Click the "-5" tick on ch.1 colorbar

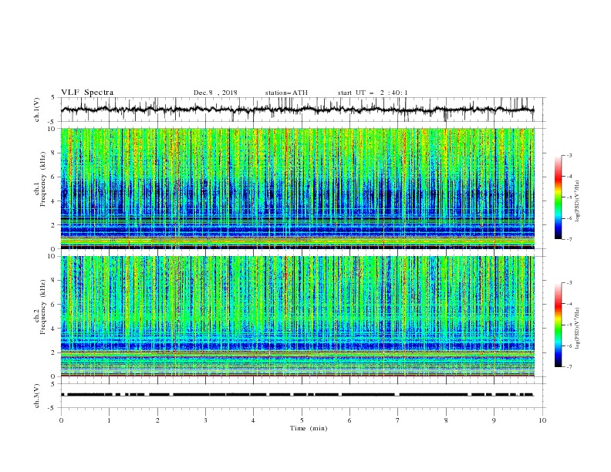569,197
